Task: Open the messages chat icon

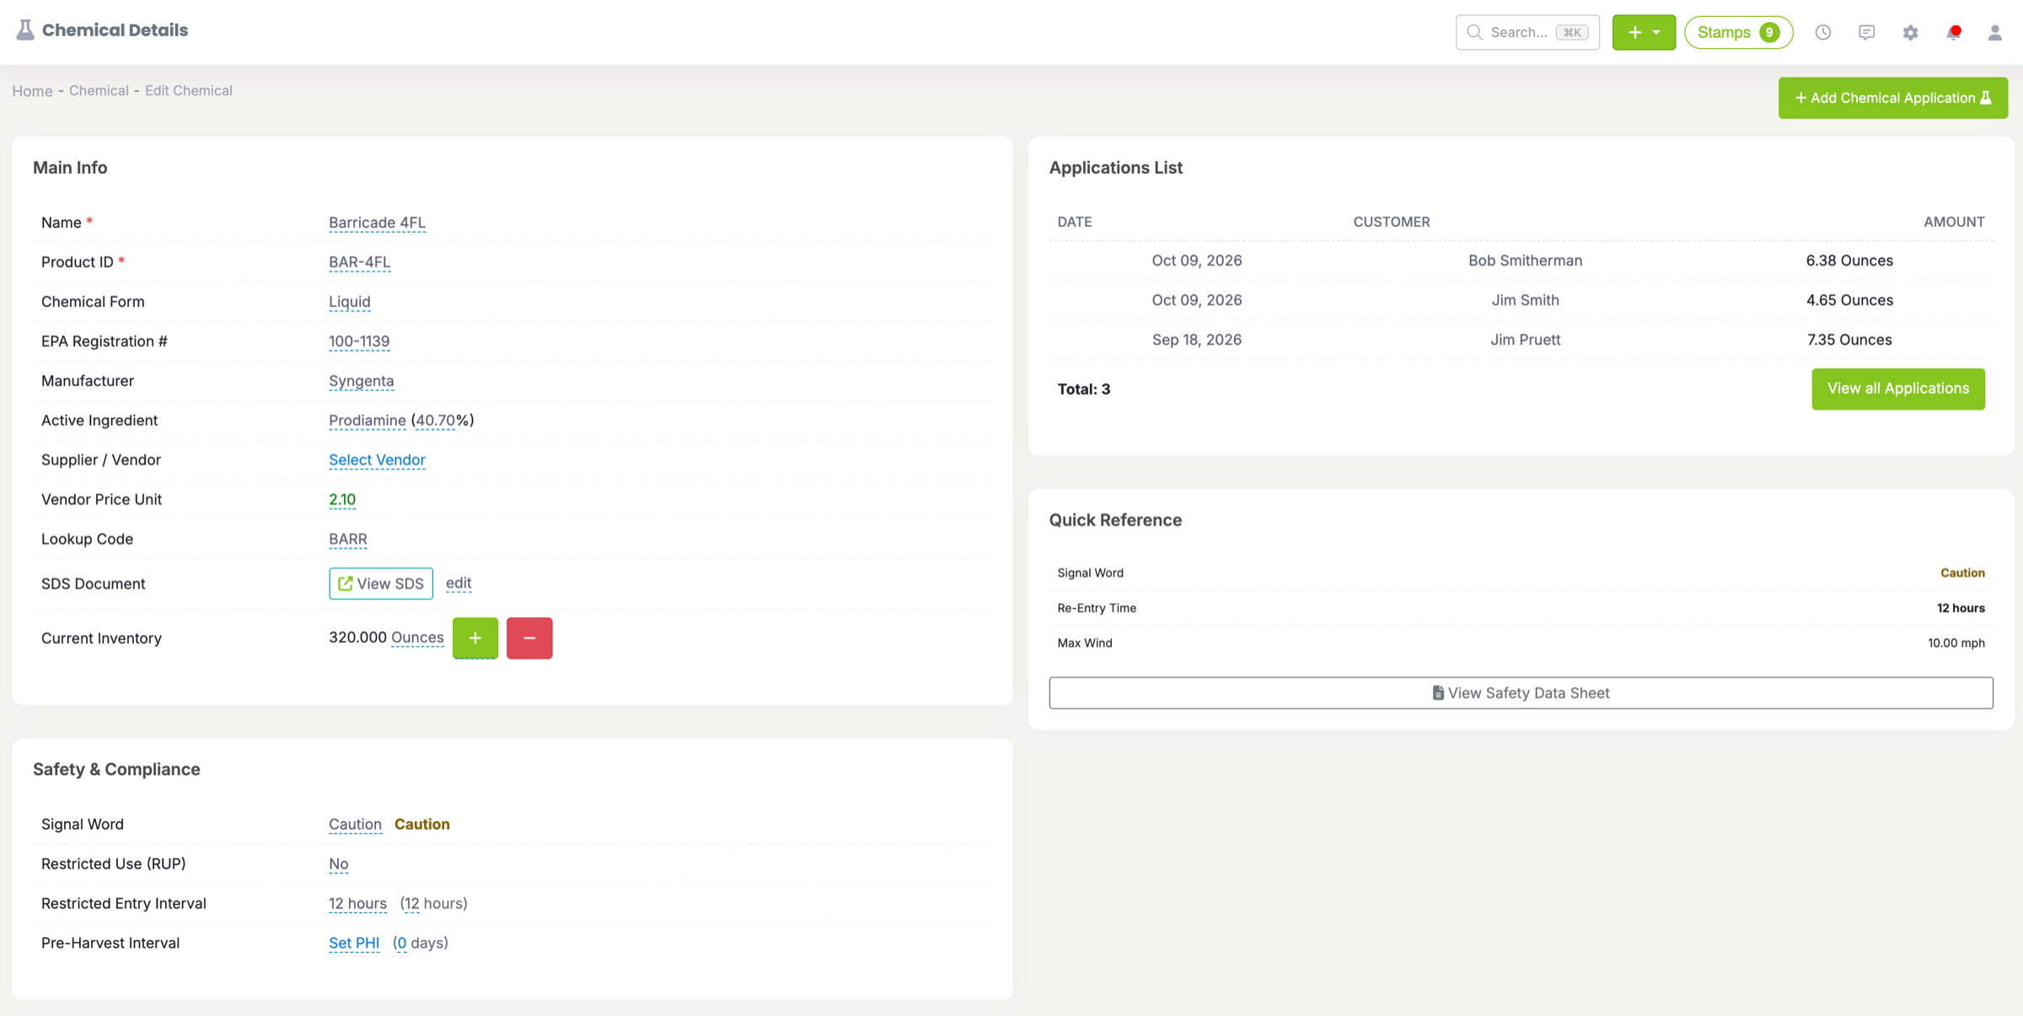Action: (x=1867, y=32)
